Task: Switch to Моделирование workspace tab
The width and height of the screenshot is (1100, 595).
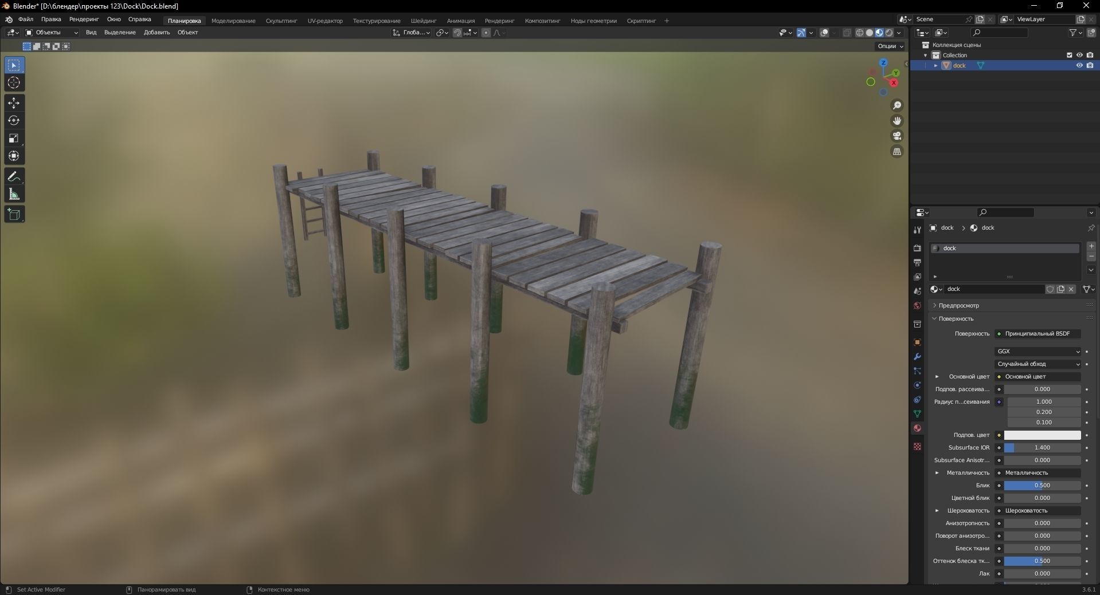Action: [233, 21]
